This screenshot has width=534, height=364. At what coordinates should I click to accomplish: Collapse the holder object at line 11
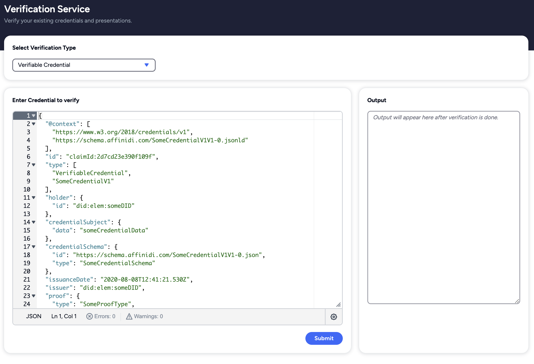click(34, 198)
